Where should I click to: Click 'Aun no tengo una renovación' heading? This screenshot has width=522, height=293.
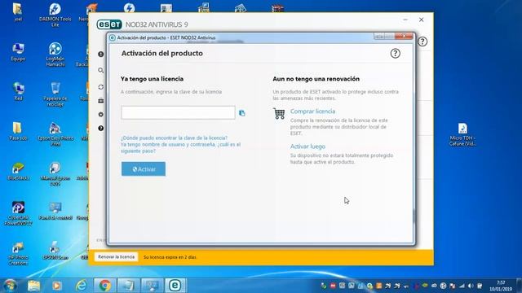point(316,79)
